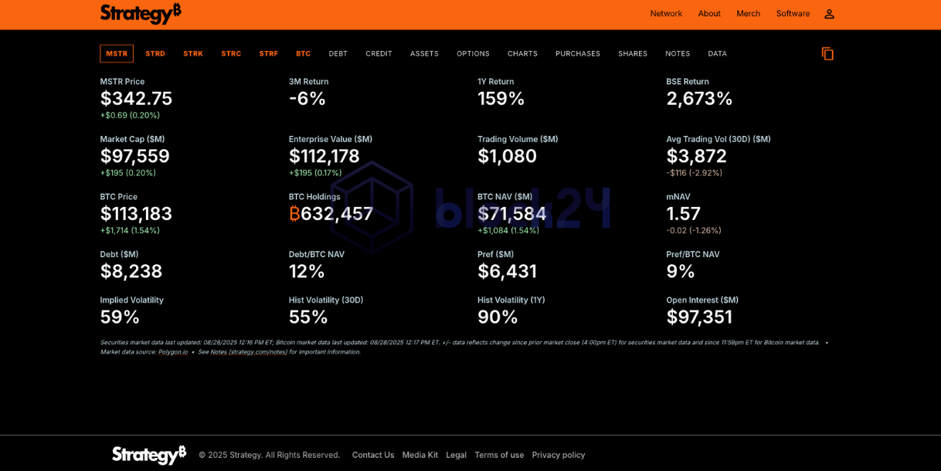Open the PURCHASES tab
Image resolution: width=941 pixels, height=471 pixels.
(x=578, y=53)
